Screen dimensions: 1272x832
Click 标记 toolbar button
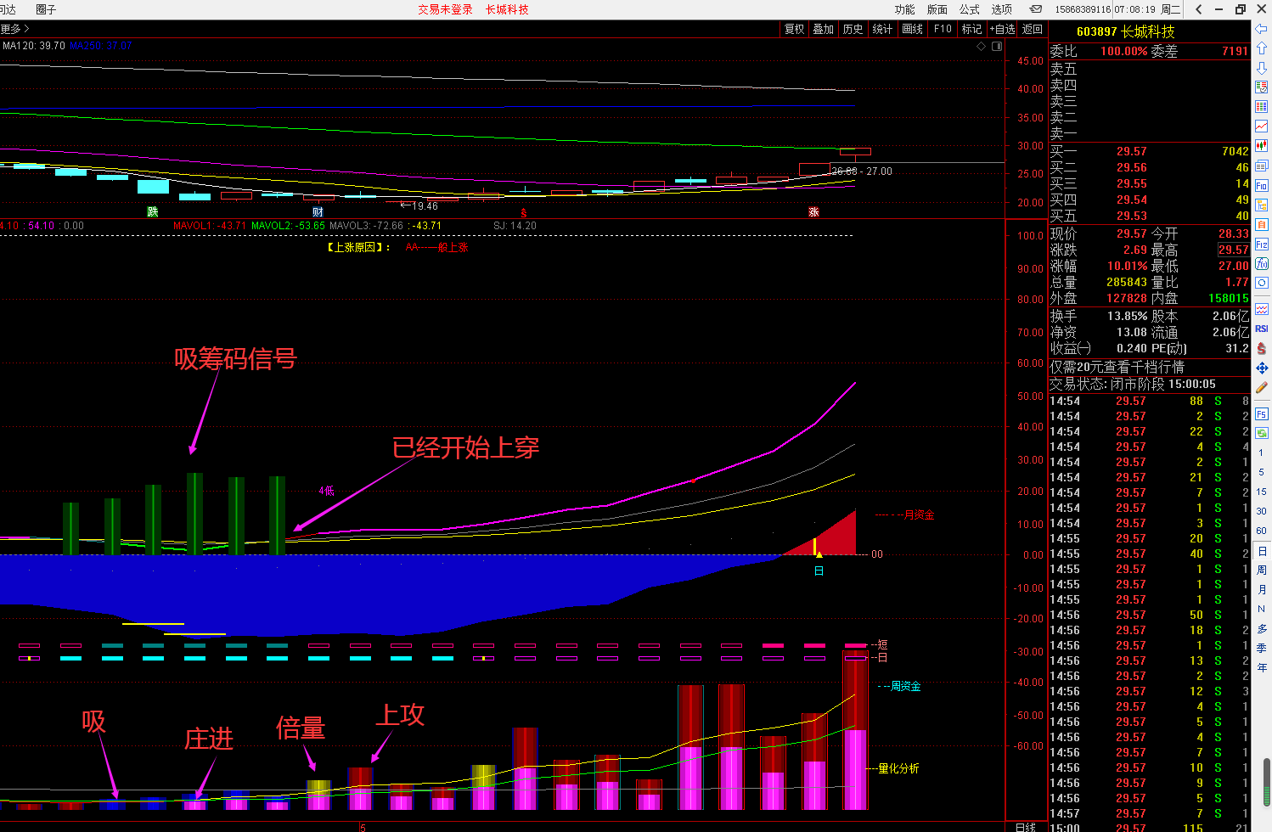click(971, 29)
